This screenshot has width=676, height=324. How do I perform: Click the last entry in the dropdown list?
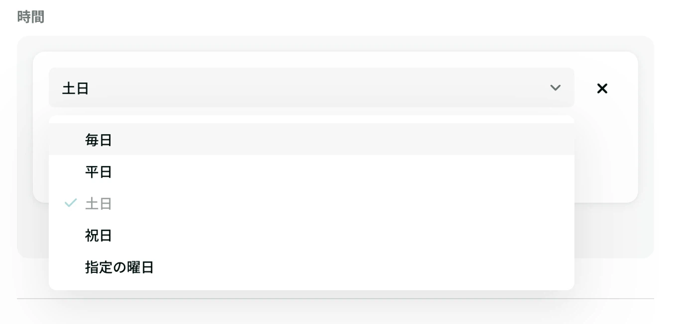tap(119, 268)
